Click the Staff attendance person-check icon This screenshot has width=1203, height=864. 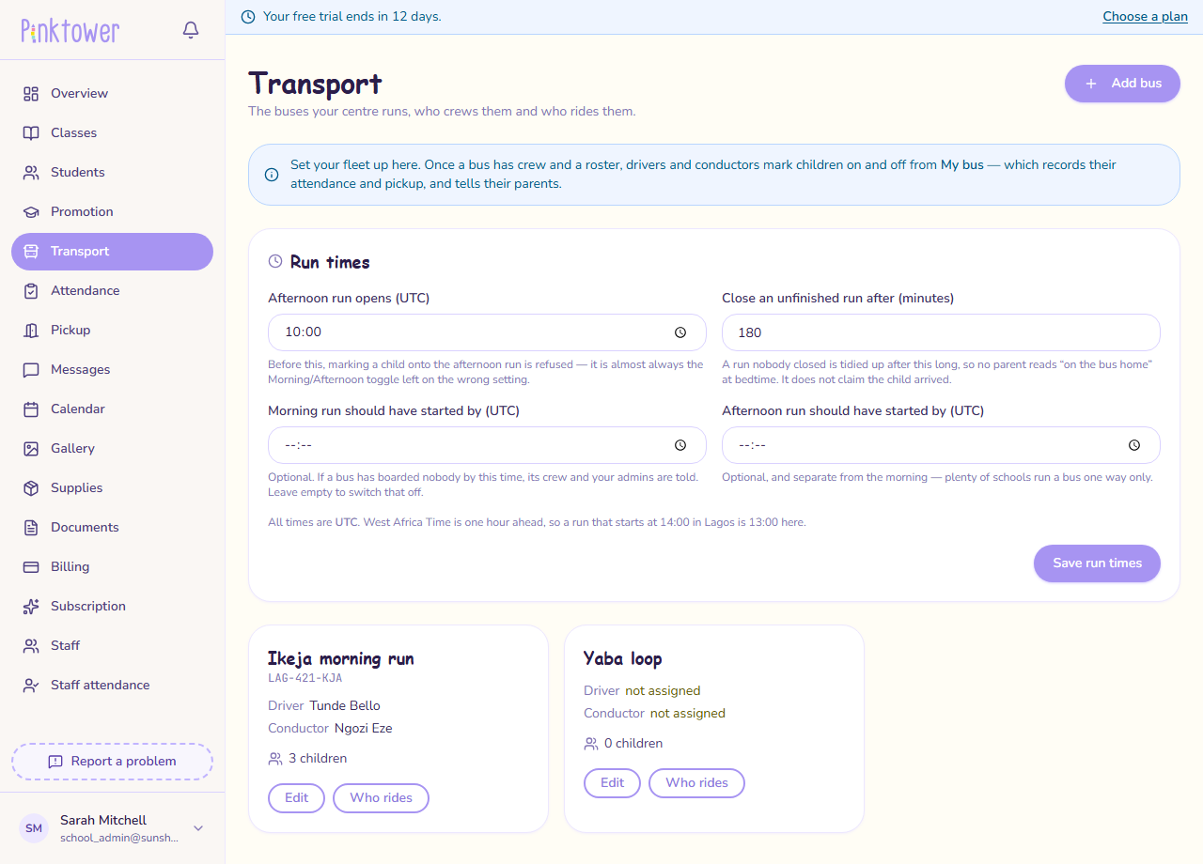31,686
